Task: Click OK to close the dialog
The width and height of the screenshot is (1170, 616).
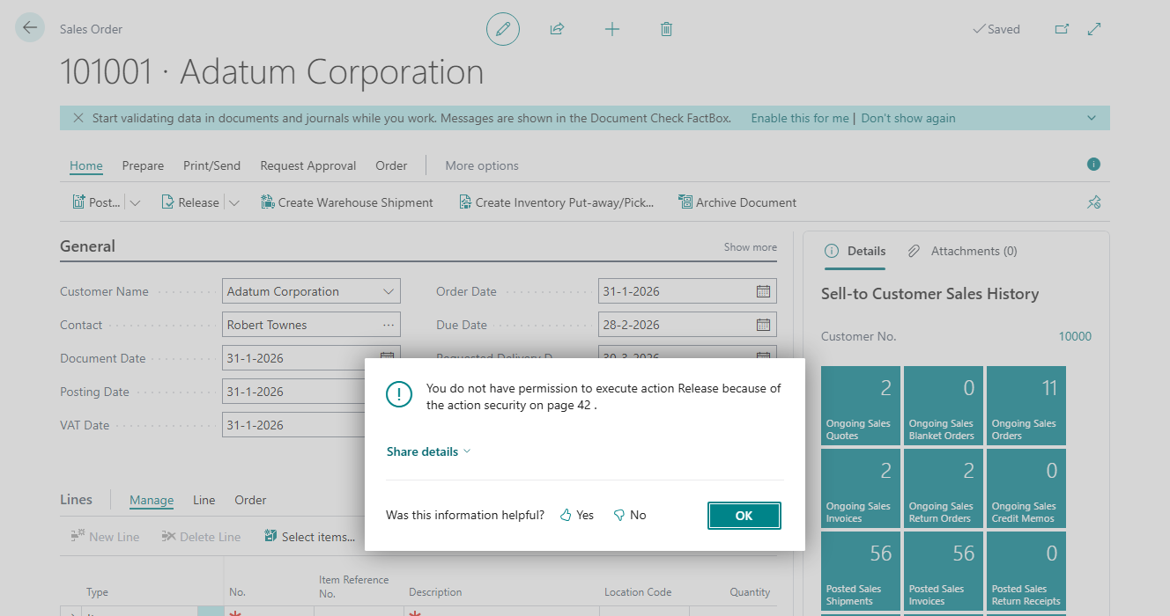Action: (744, 516)
